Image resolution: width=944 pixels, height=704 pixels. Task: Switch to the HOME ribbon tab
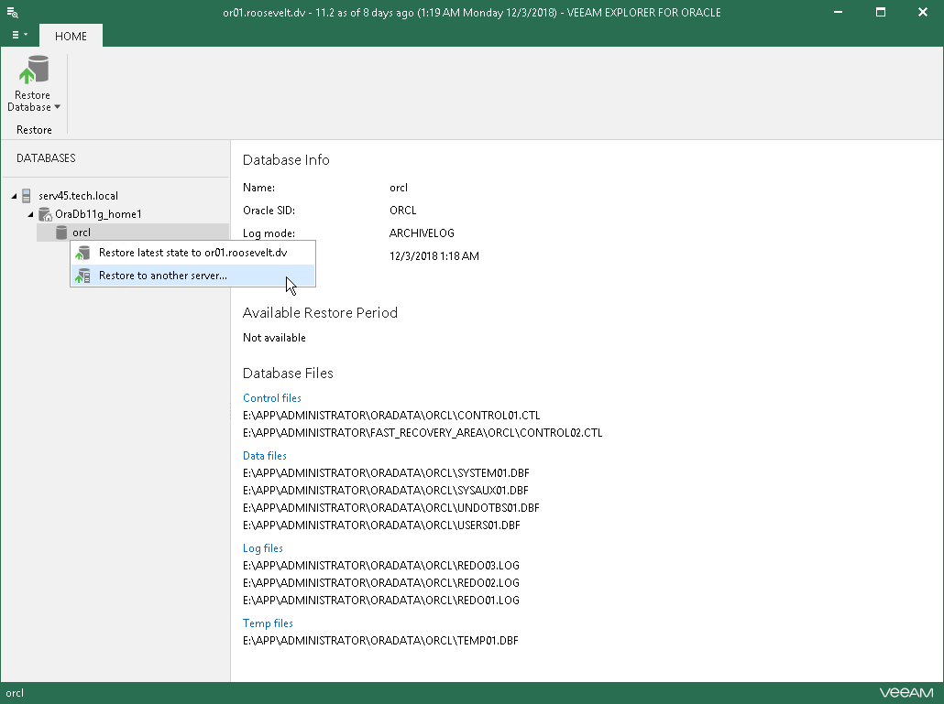tap(71, 36)
